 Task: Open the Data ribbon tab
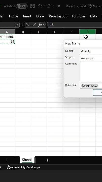click(93, 16)
